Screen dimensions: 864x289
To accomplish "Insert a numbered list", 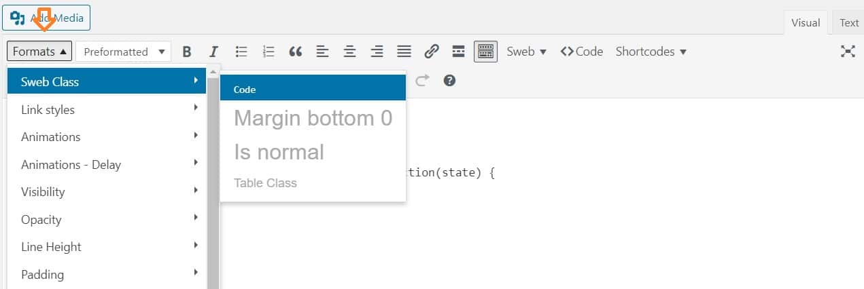I will coord(268,52).
